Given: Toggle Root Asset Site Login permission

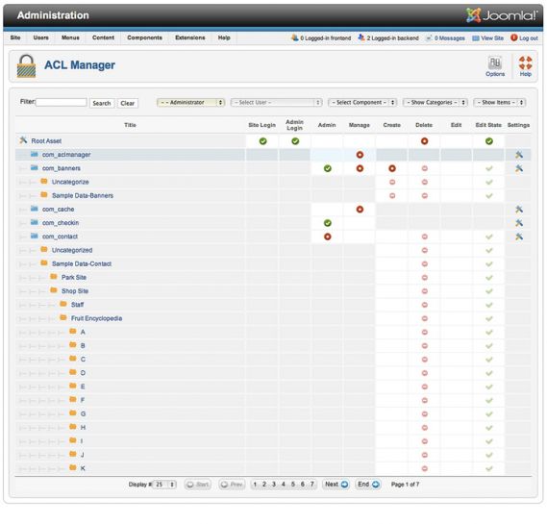Looking at the screenshot, I should 263,141.
